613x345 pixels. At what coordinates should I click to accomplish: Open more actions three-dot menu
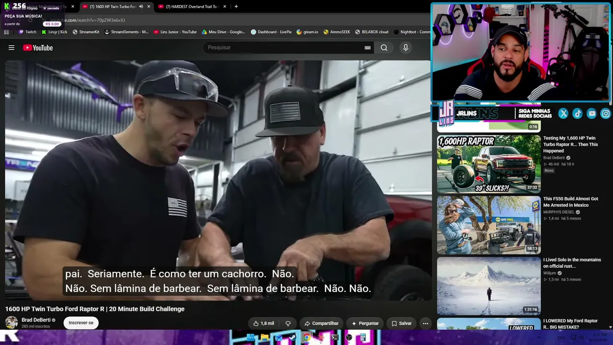click(425, 323)
